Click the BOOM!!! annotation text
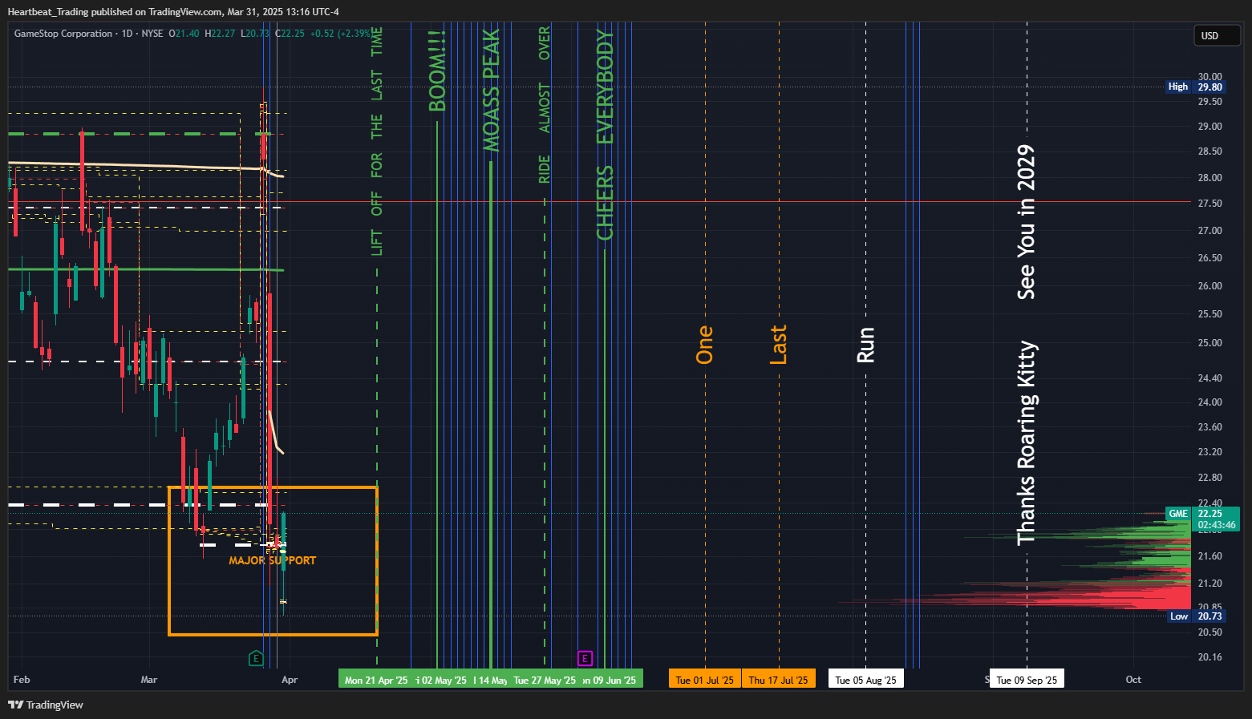 [437, 71]
